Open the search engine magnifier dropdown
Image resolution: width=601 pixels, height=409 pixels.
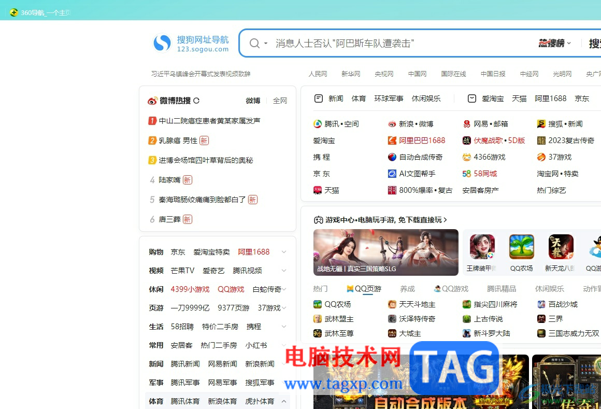(x=259, y=44)
